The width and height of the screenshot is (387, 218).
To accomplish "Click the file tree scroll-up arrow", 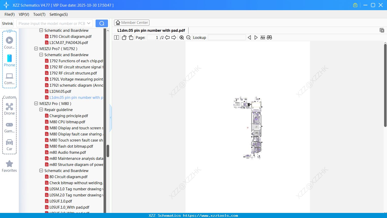I will 108,30.
